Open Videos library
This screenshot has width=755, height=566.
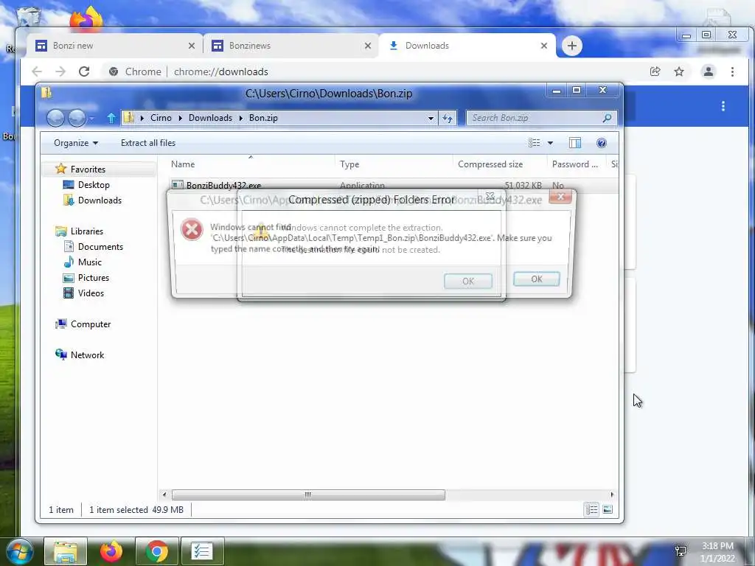(x=91, y=293)
